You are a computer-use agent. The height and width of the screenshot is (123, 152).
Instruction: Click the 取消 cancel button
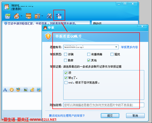(x=135, y=116)
